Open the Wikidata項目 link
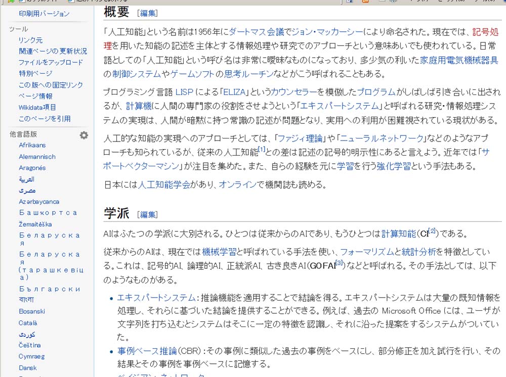This screenshot has width=506, height=377. pos(37,107)
